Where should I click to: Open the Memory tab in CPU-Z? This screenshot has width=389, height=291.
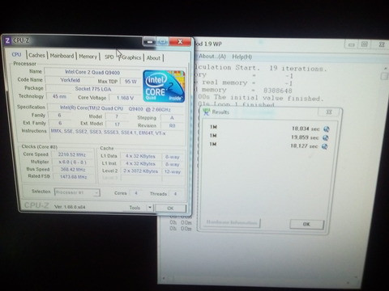click(x=88, y=57)
